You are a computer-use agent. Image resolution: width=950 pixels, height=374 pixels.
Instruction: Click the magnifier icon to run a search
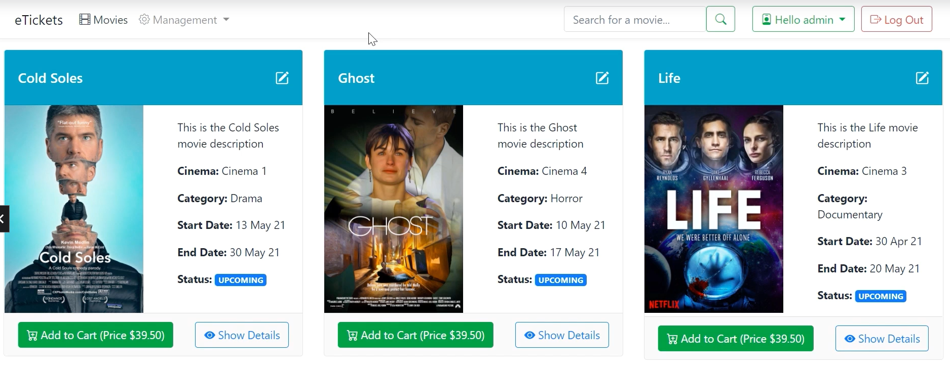pyautogui.click(x=720, y=19)
